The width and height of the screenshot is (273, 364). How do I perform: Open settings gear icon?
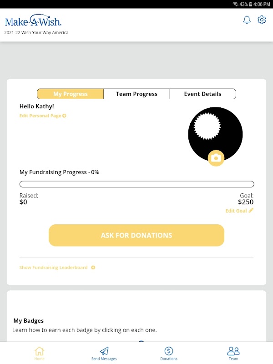click(x=262, y=20)
